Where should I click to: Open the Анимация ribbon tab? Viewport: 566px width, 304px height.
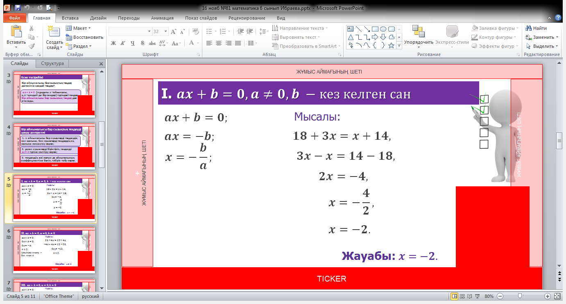162,18
